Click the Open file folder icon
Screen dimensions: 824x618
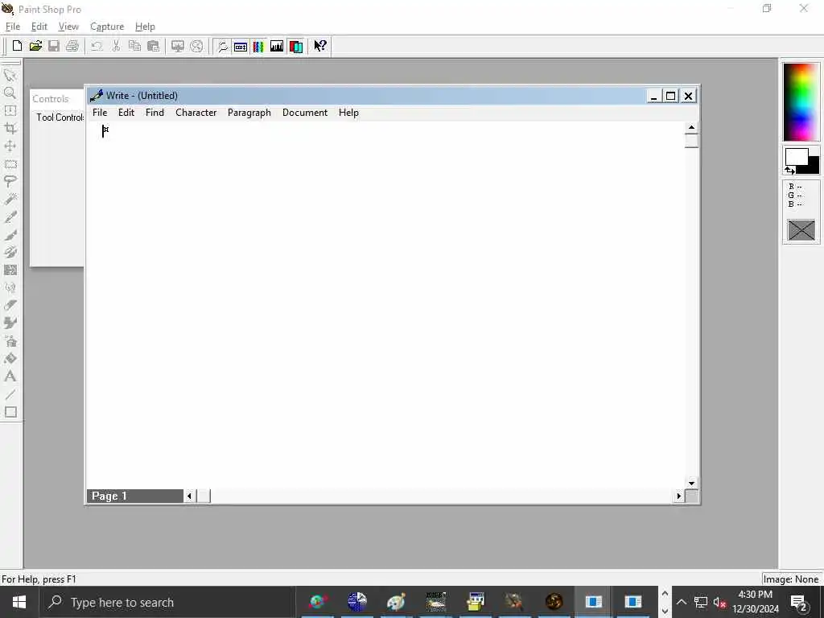35,46
